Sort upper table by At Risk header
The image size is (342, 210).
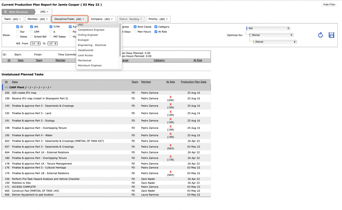tap(198, 60)
